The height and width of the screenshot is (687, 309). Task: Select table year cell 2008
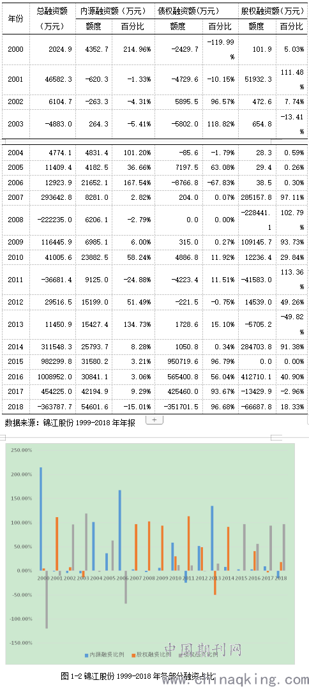(16, 220)
